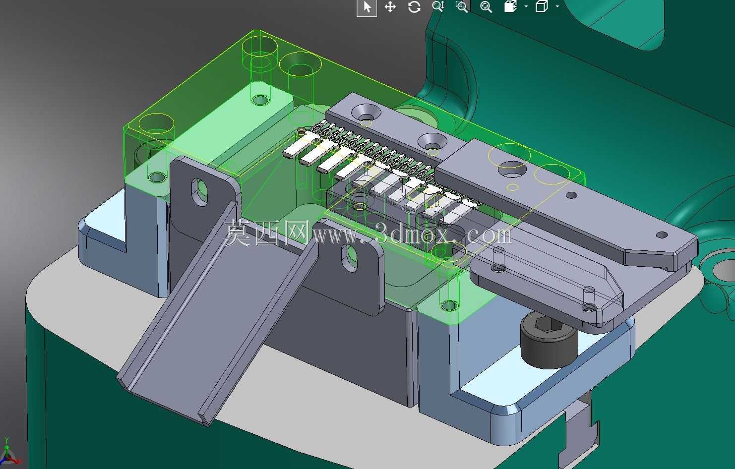Open the view orientation cube icon
Image resolution: width=735 pixels, height=469 pixels.
tap(510, 6)
